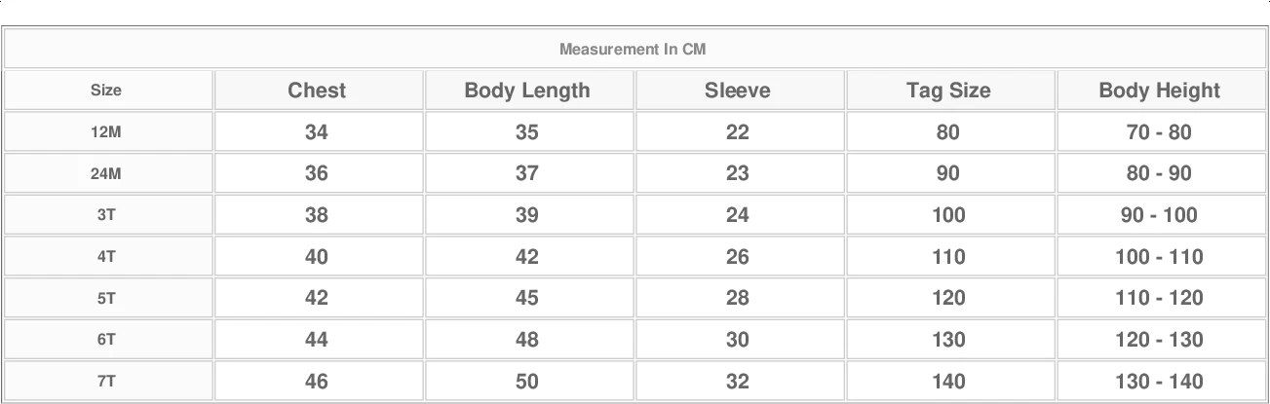
Task: Click the 4T size row label
Action: (106, 257)
